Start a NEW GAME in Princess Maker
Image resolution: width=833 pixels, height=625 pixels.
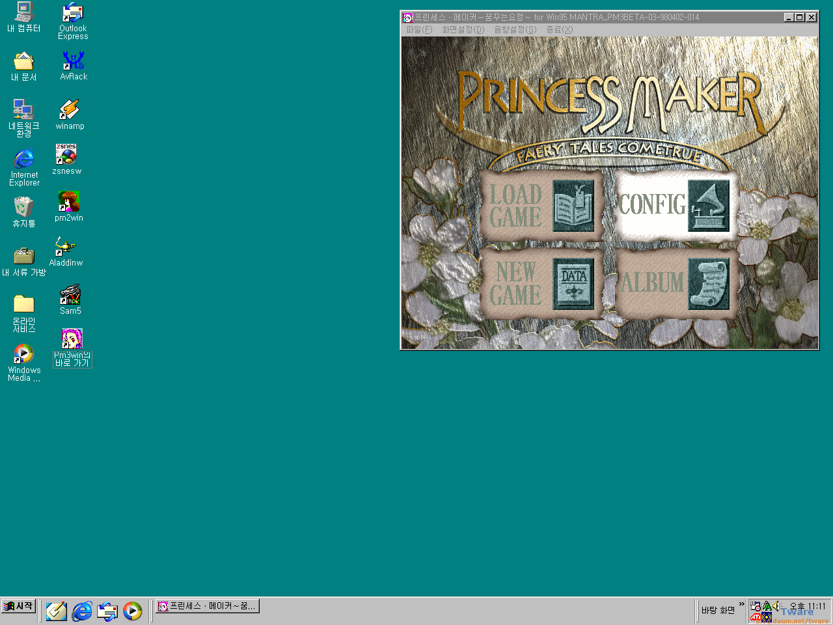coord(541,284)
